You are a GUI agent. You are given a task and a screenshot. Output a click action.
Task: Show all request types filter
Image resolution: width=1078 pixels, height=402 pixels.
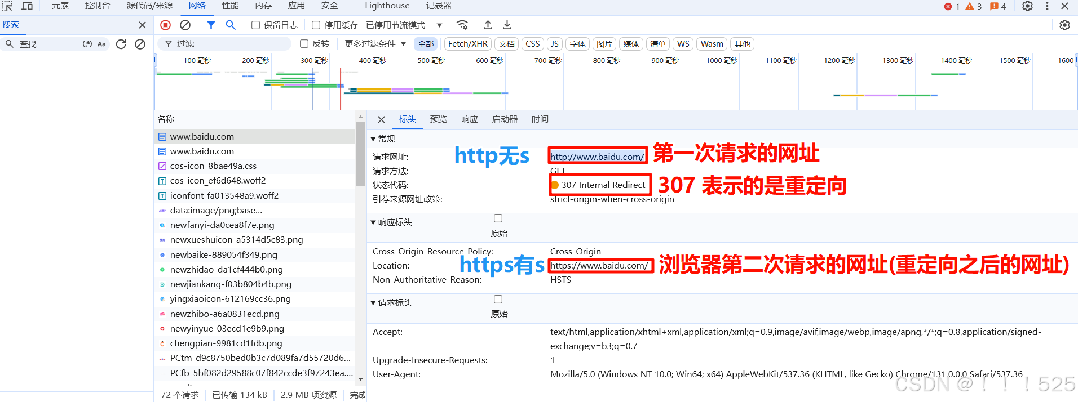coord(426,44)
